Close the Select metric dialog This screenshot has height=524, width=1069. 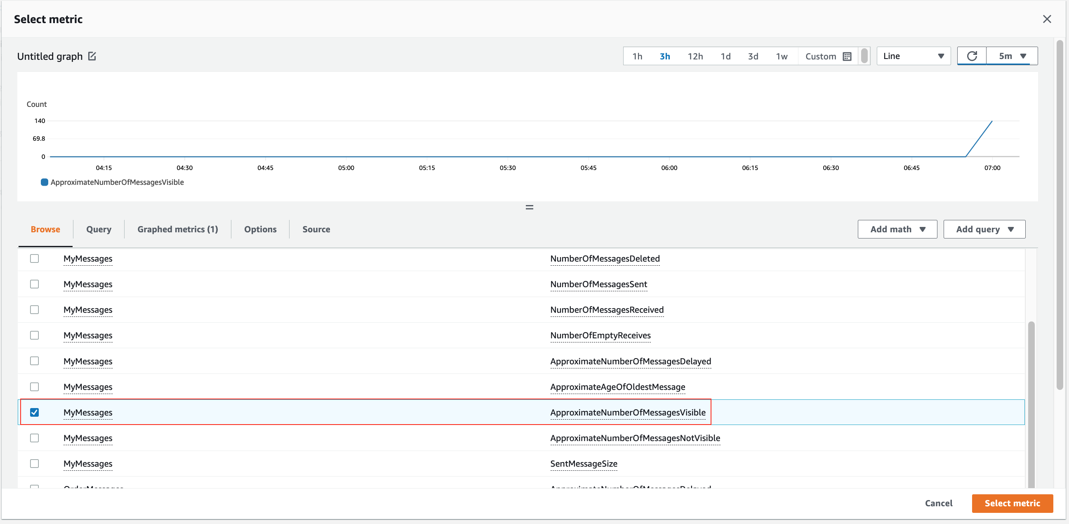(1047, 19)
